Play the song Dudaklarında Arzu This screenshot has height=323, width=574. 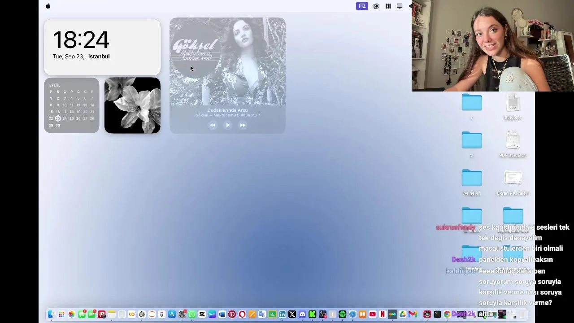pos(227,125)
